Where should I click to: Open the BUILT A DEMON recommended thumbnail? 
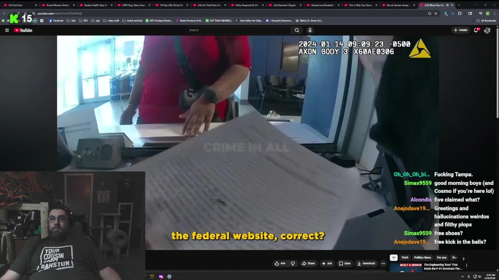click(405, 267)
